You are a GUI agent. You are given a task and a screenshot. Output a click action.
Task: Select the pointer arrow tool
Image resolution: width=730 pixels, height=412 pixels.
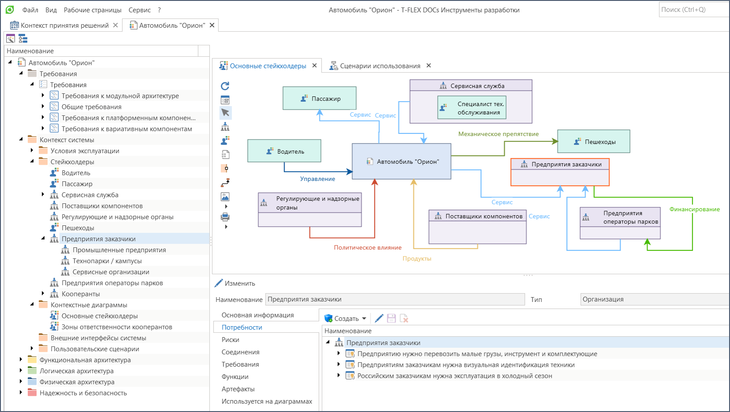[x=225, y=113]
